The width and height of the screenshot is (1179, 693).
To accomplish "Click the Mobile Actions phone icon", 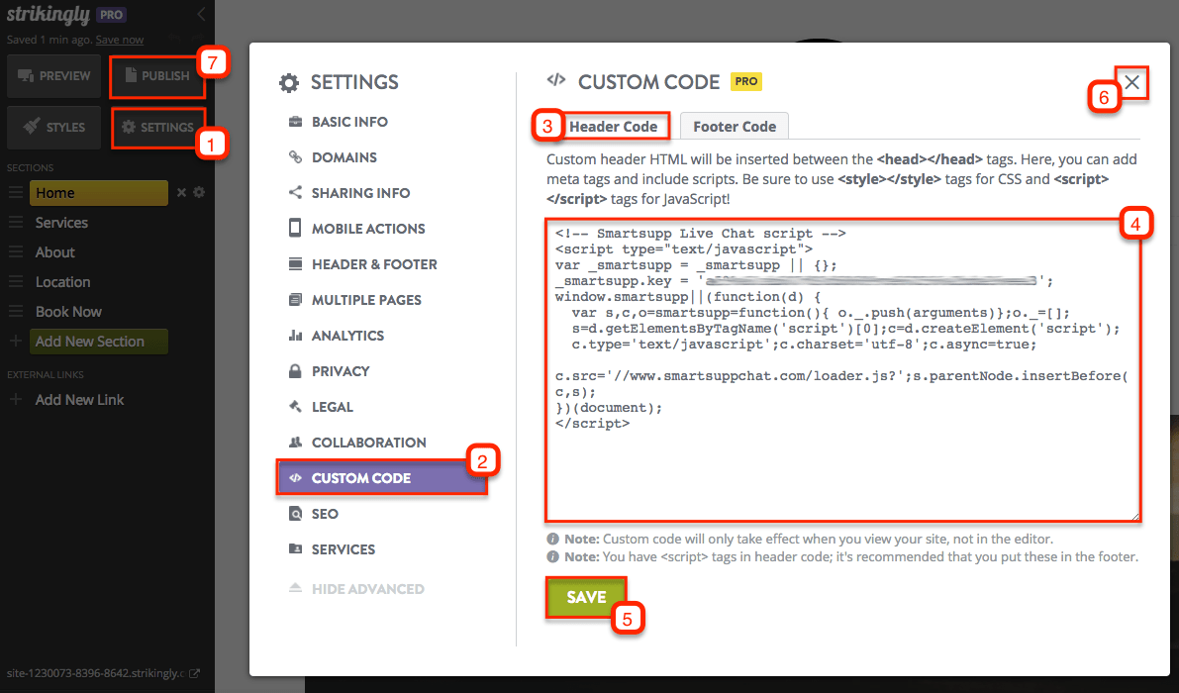I will pyautogui.click(x=296, y=228).
